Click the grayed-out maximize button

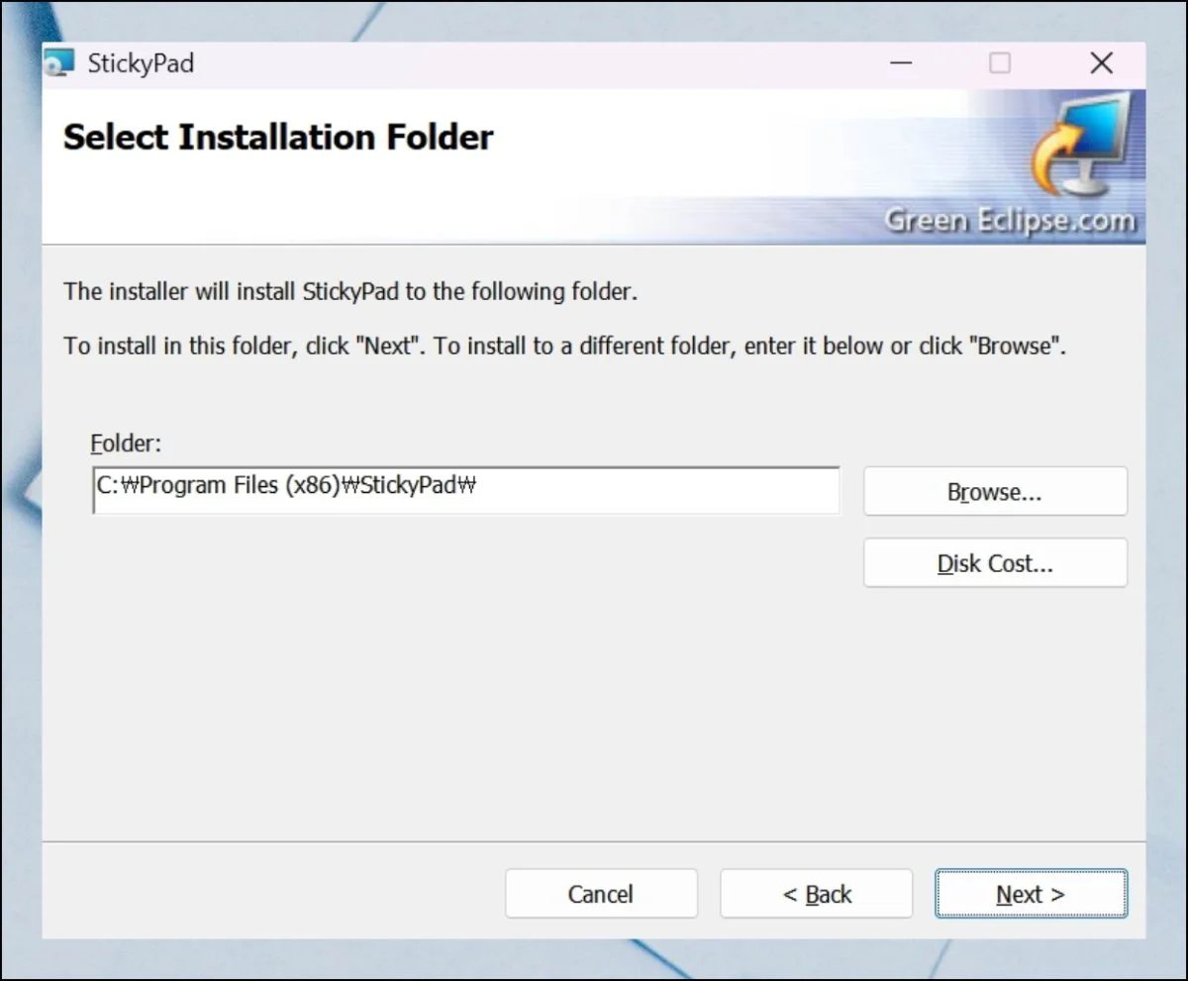(1000, 64)
